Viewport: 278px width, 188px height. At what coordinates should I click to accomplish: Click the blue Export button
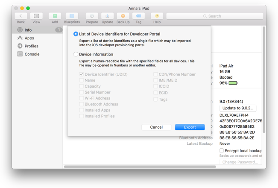[190, 127]
